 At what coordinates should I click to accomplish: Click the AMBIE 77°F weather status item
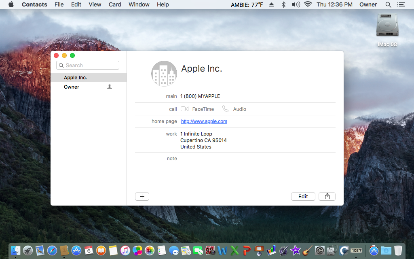pyautogui.click(x=247, y=4)
